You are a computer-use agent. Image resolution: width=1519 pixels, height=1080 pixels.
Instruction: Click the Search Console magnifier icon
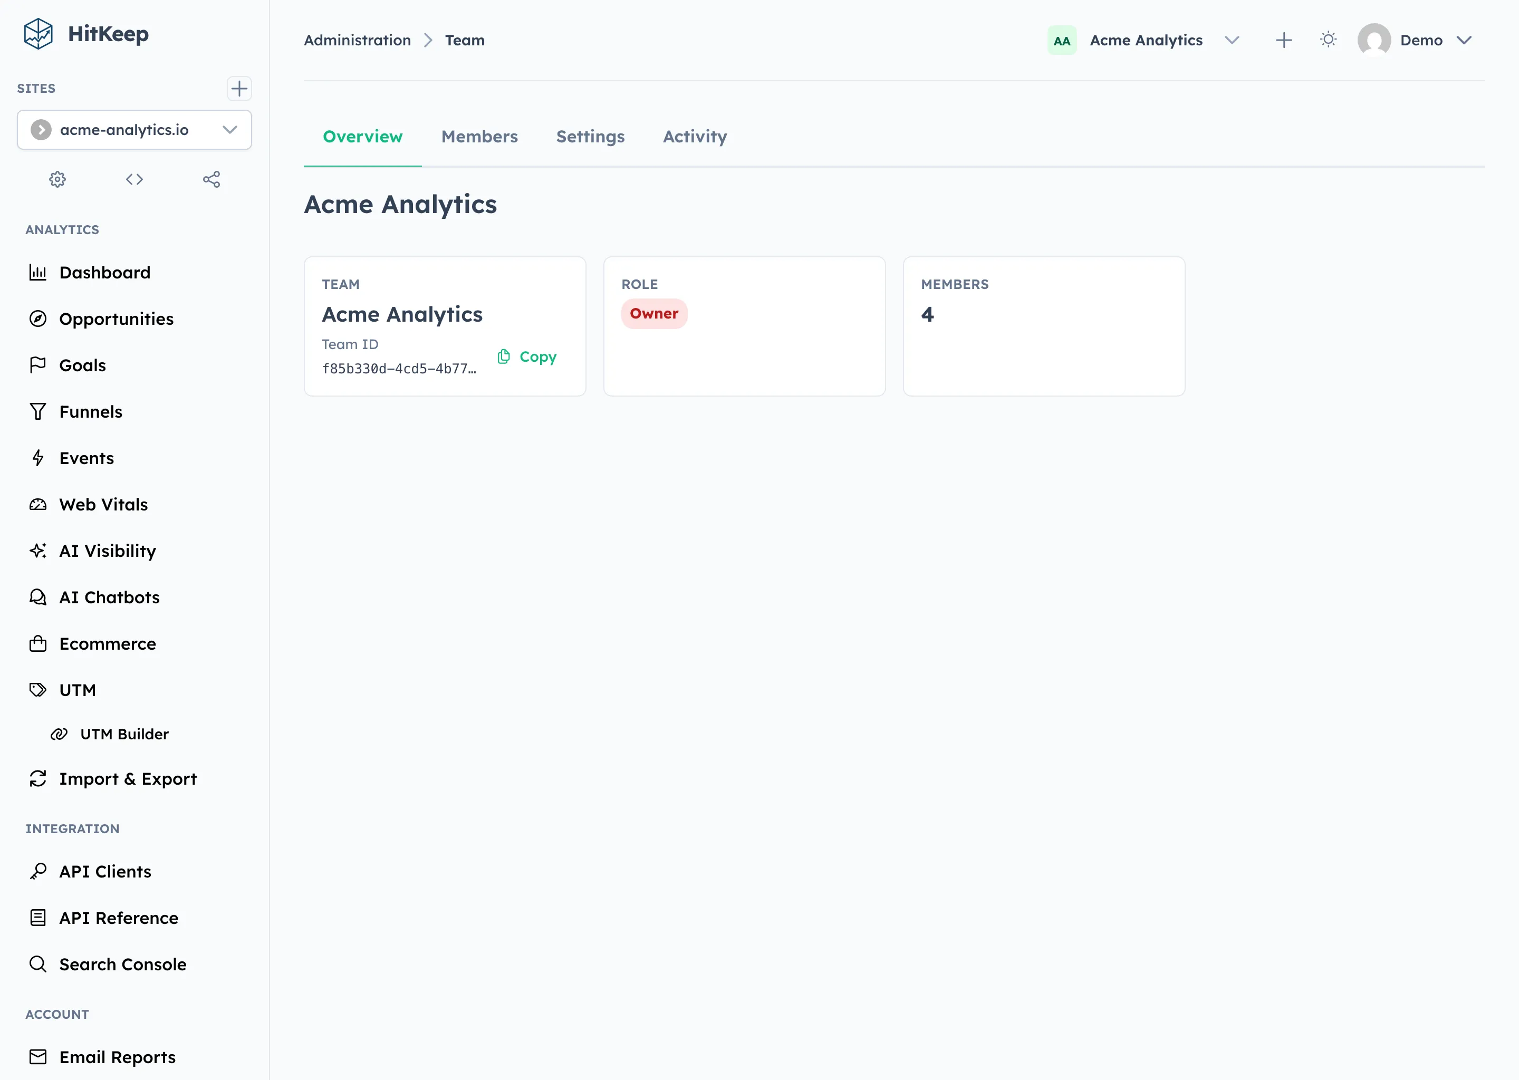(x=38, y=965)
